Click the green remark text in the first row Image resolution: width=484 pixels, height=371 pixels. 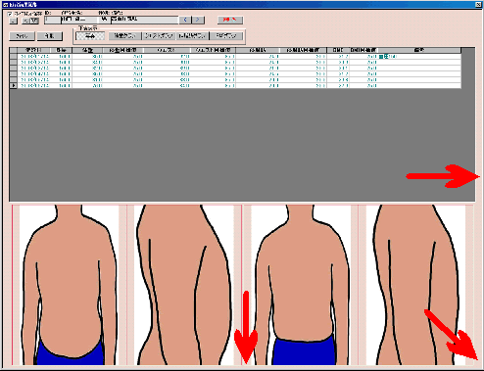[x=387, y=57]
